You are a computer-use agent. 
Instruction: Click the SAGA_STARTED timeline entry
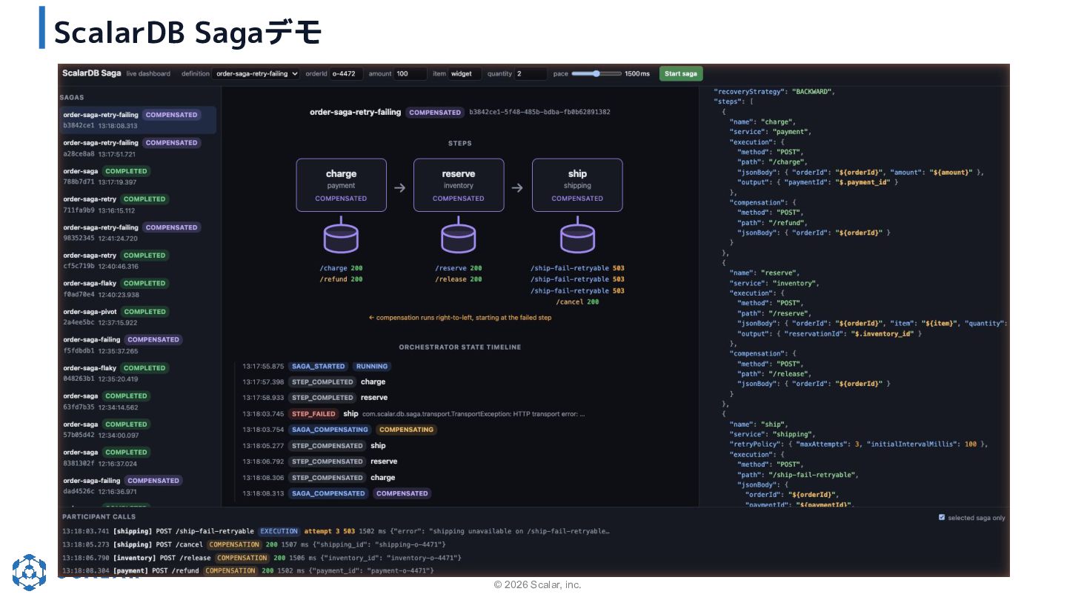(318, 366)
